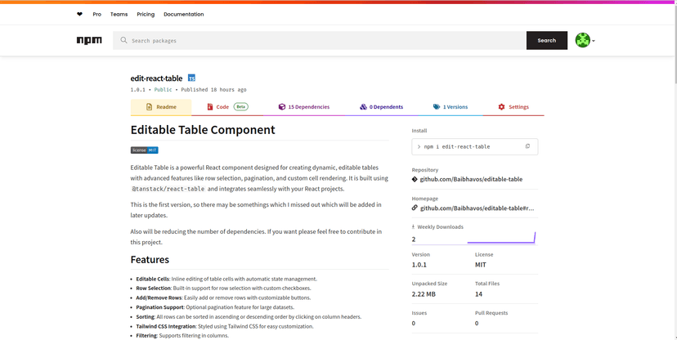
Task: Click the Code tab file icon
Action: 210,107
